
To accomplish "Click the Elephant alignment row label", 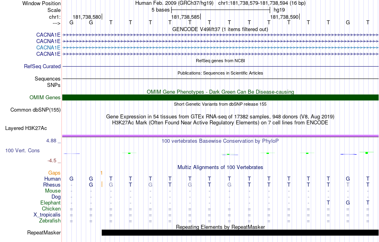I will coord(50,203).
